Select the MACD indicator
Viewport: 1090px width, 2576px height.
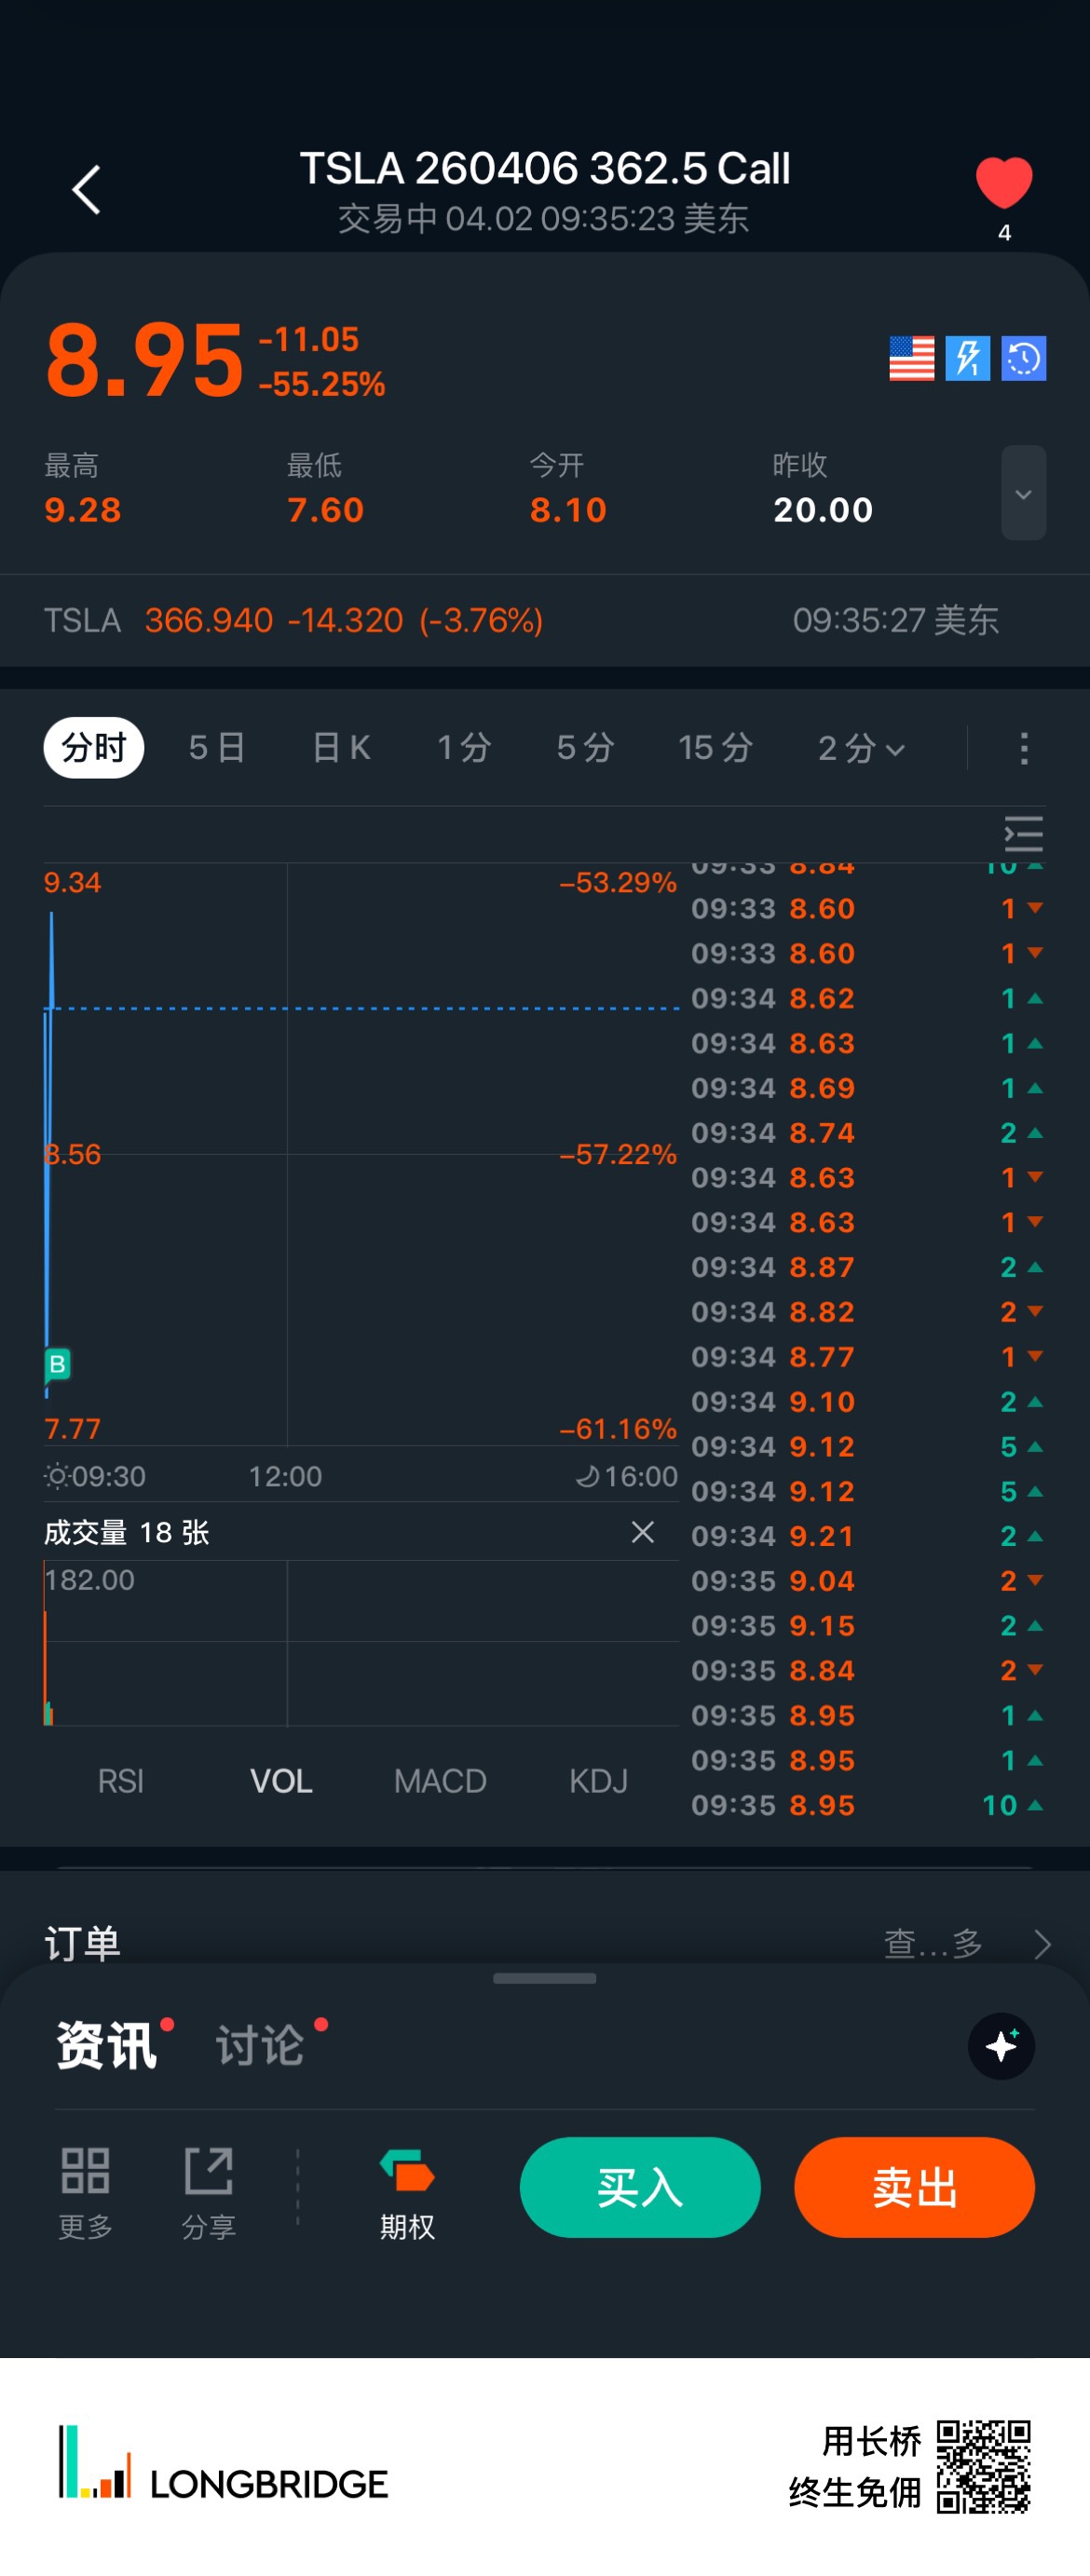point(440,1780)
